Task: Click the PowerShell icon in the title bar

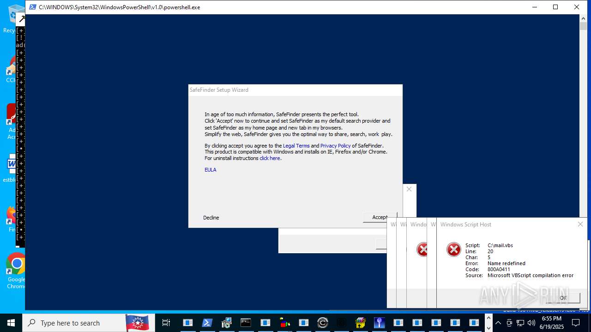Action: coord(32,7)
